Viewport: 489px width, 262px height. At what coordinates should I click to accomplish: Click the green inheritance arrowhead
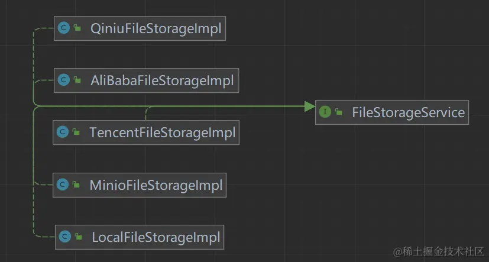[310, 106]
